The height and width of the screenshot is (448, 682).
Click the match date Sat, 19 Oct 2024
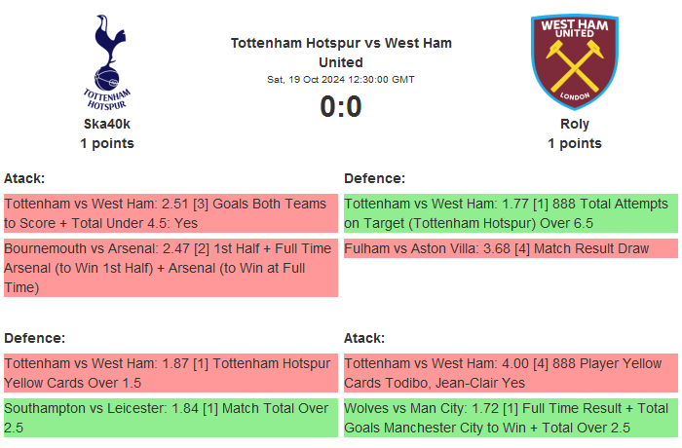[x=341, y=79]
